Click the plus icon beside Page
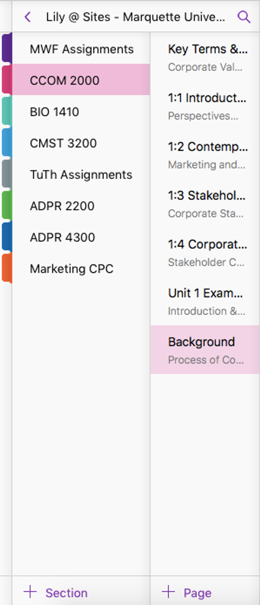 click(x=168, y=592)
